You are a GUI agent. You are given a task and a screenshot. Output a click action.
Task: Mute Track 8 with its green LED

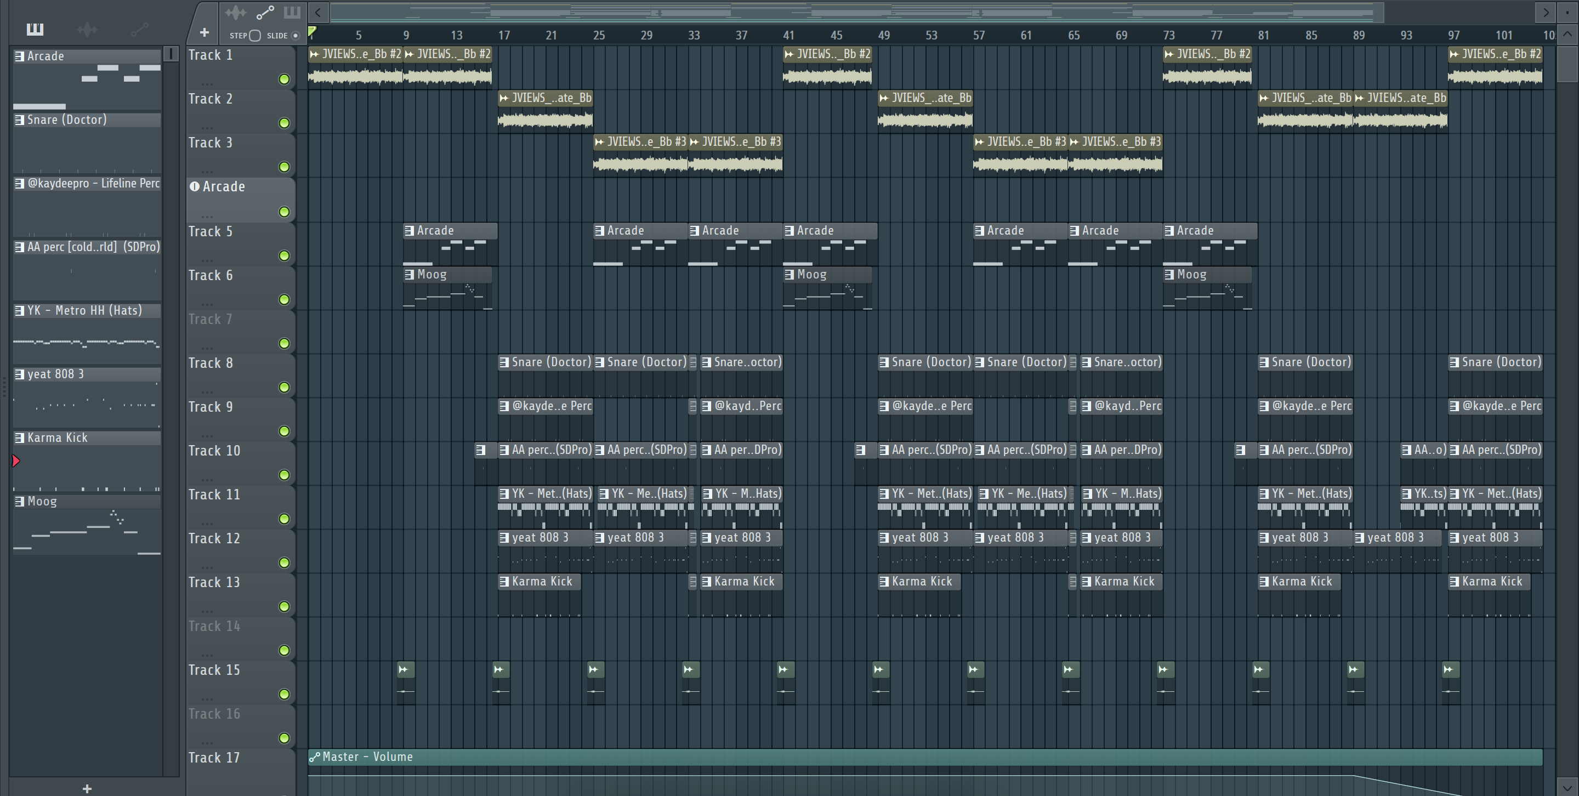pyautogui.click(x=285, y=388)
